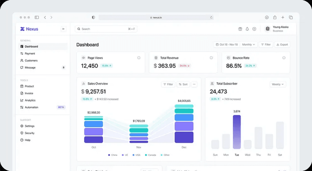Click the eye icon beside Page Views
This screenshot has height=171, width=312.
(84, 58)
